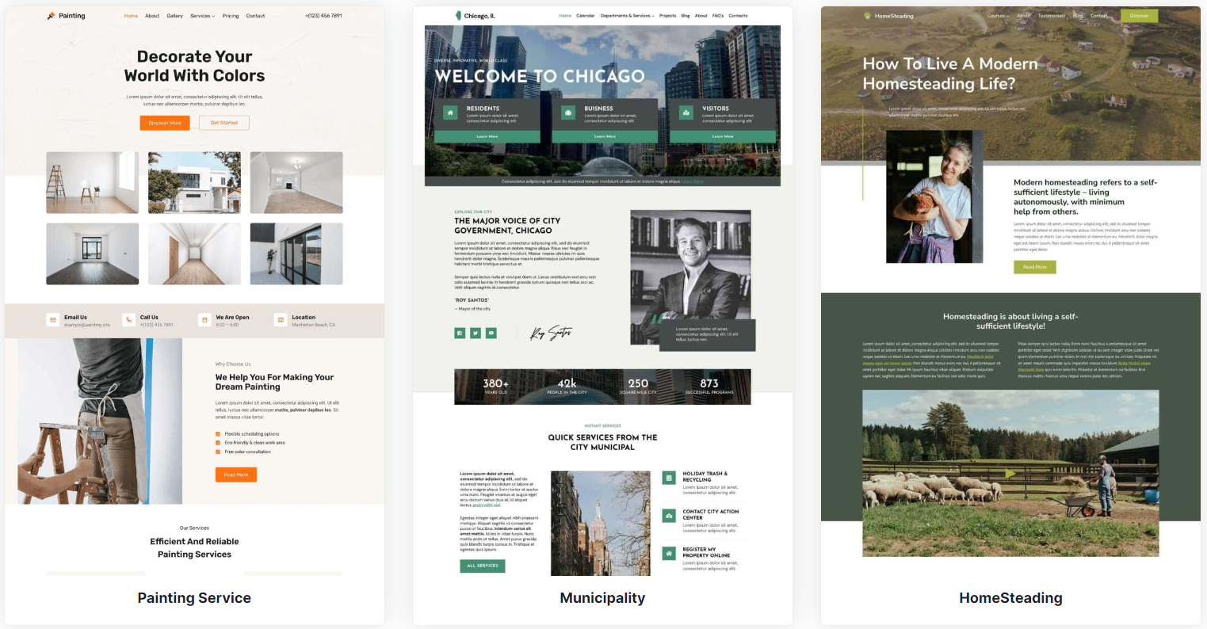Open Projects in the Chicago nav
The height and width of the screenshot is (629, 1207).
[x=668, y=16]
